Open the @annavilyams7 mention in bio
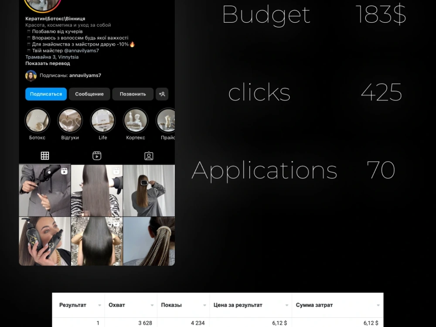This screenshot has width=436, height=327. tap(82, 51)
